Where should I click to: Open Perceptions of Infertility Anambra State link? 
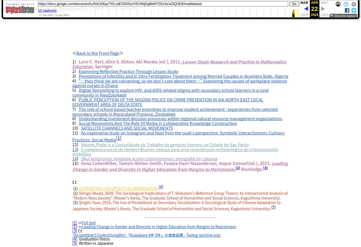[x=183, y=76]
